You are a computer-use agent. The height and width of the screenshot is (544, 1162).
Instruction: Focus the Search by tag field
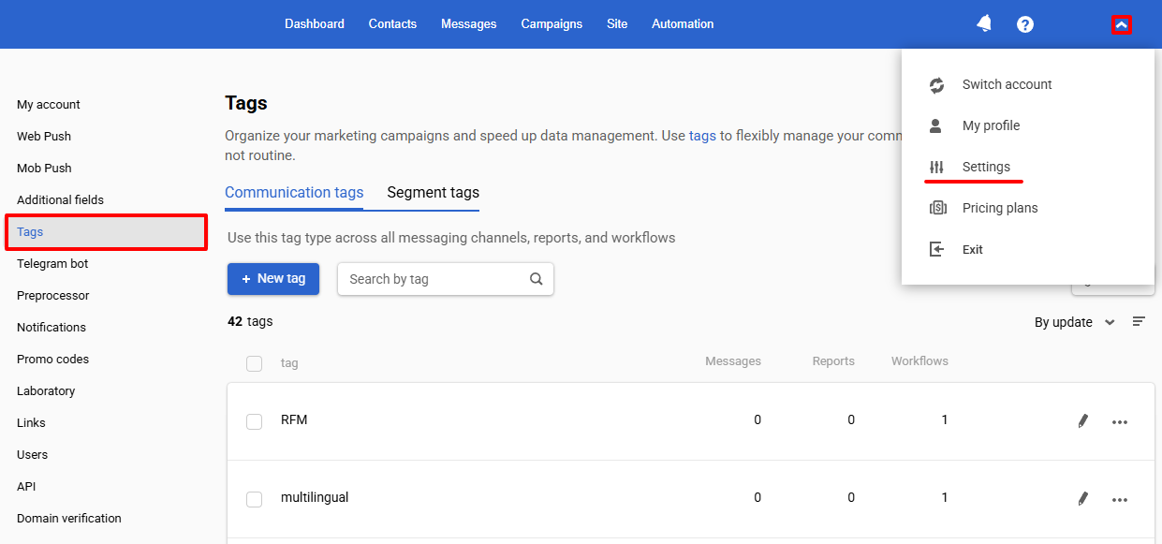pos(445,279)
